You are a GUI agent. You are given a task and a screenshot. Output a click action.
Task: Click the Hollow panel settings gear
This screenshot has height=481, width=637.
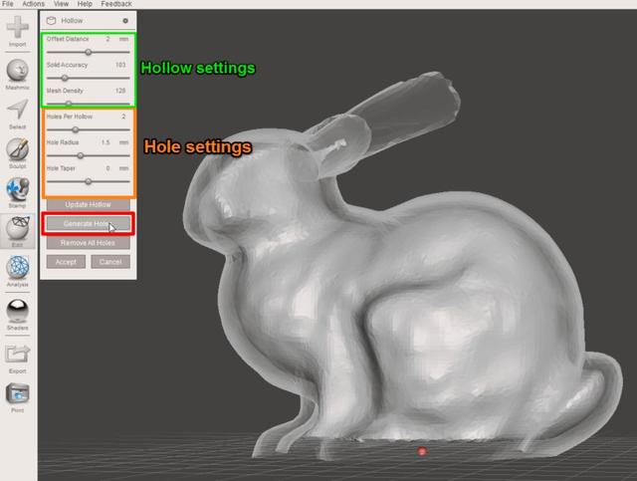pyautogui.click(x=125, y=20)
